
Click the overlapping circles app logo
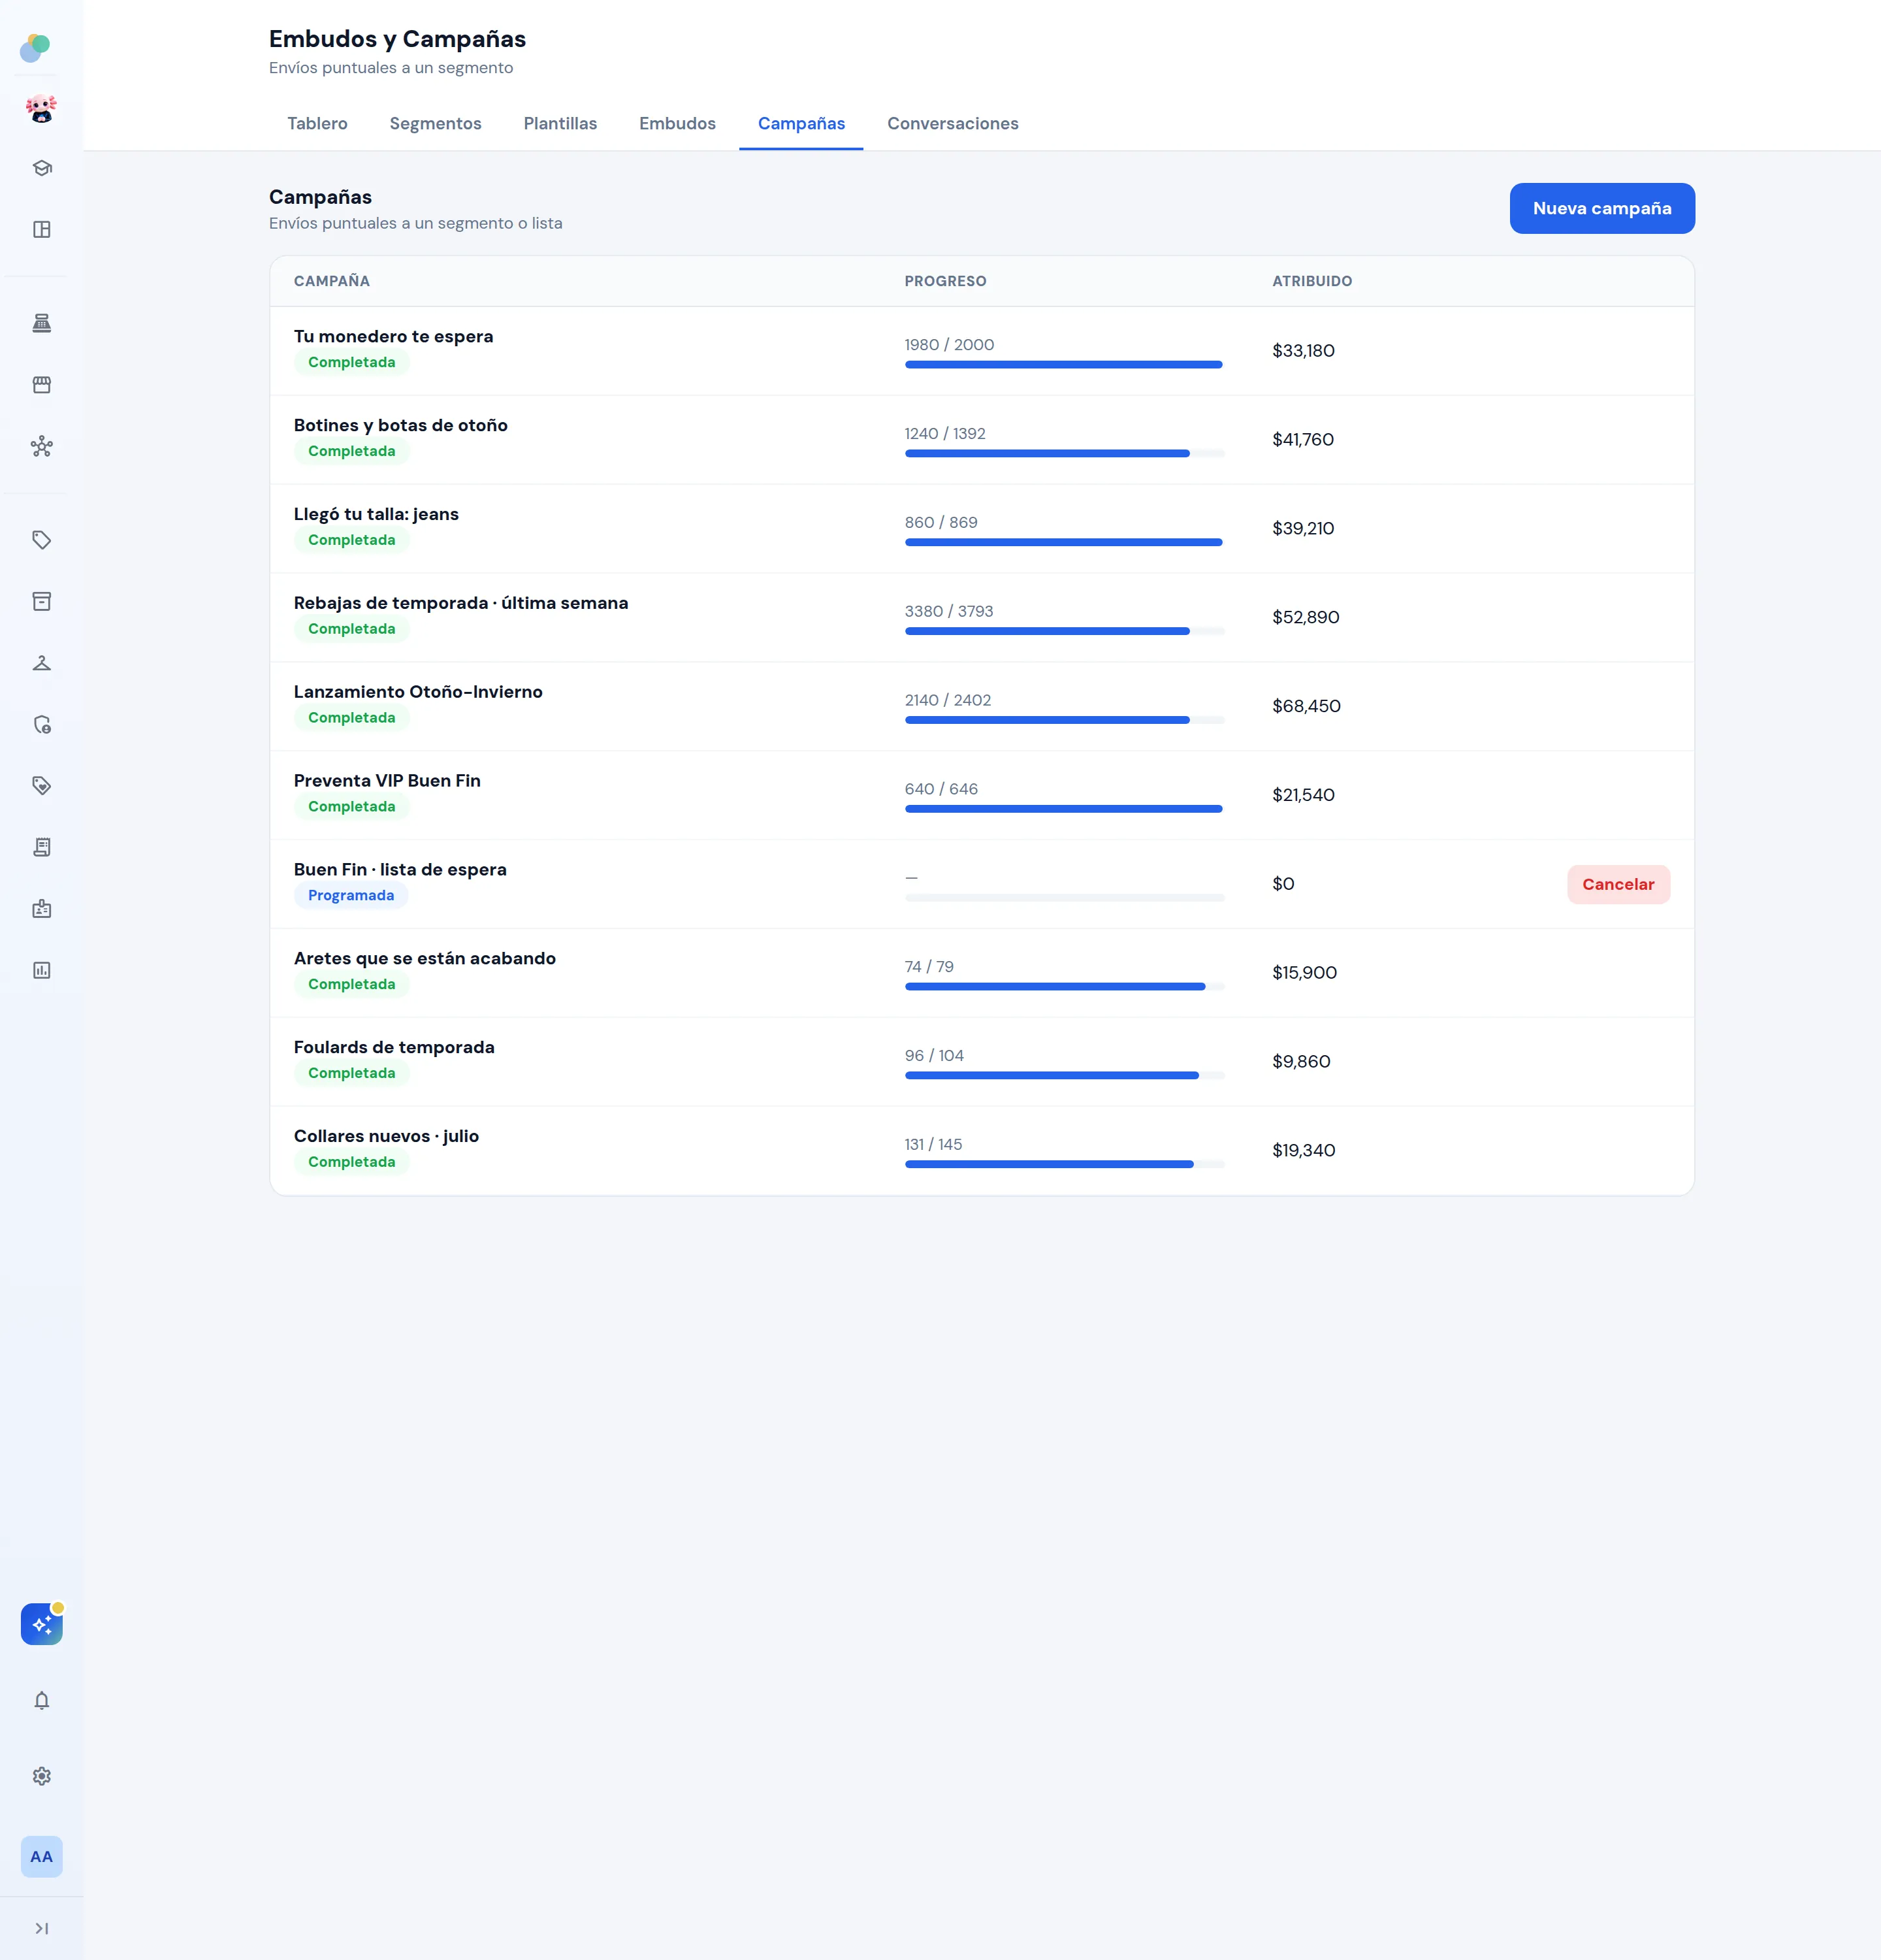pyautogui.click(x=36, y=47)
